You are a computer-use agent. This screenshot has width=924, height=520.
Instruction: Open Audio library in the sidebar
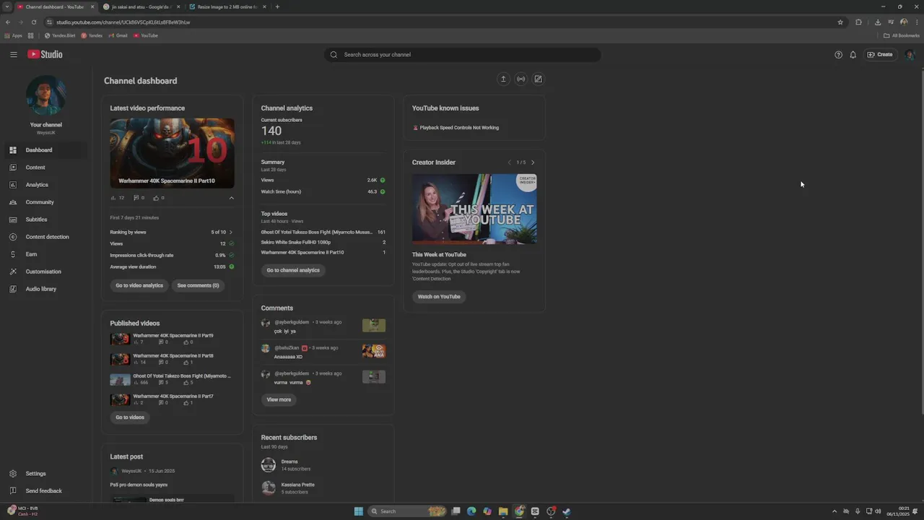[x=45, y=289]
